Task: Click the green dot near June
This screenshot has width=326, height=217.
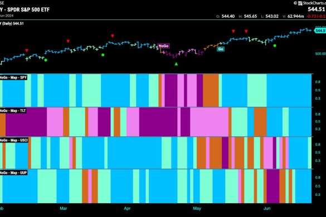Action: [x=275, y=46]
